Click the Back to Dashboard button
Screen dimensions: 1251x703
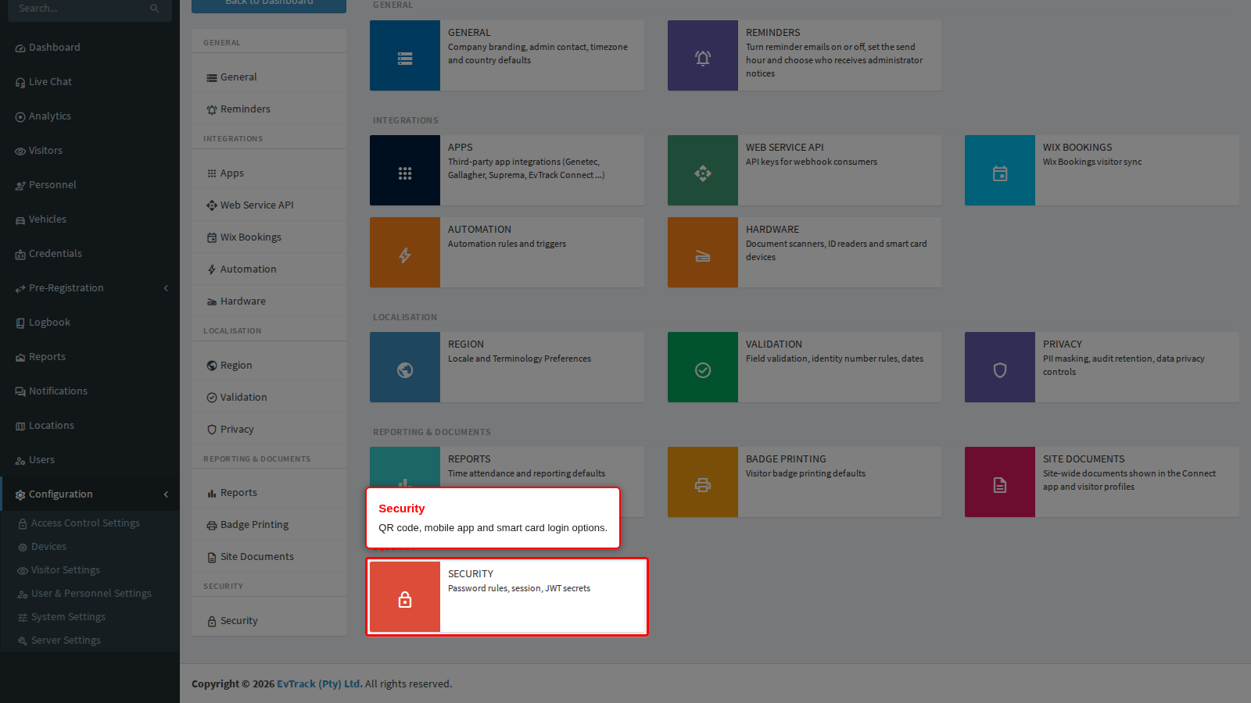[x=269, y=4]
